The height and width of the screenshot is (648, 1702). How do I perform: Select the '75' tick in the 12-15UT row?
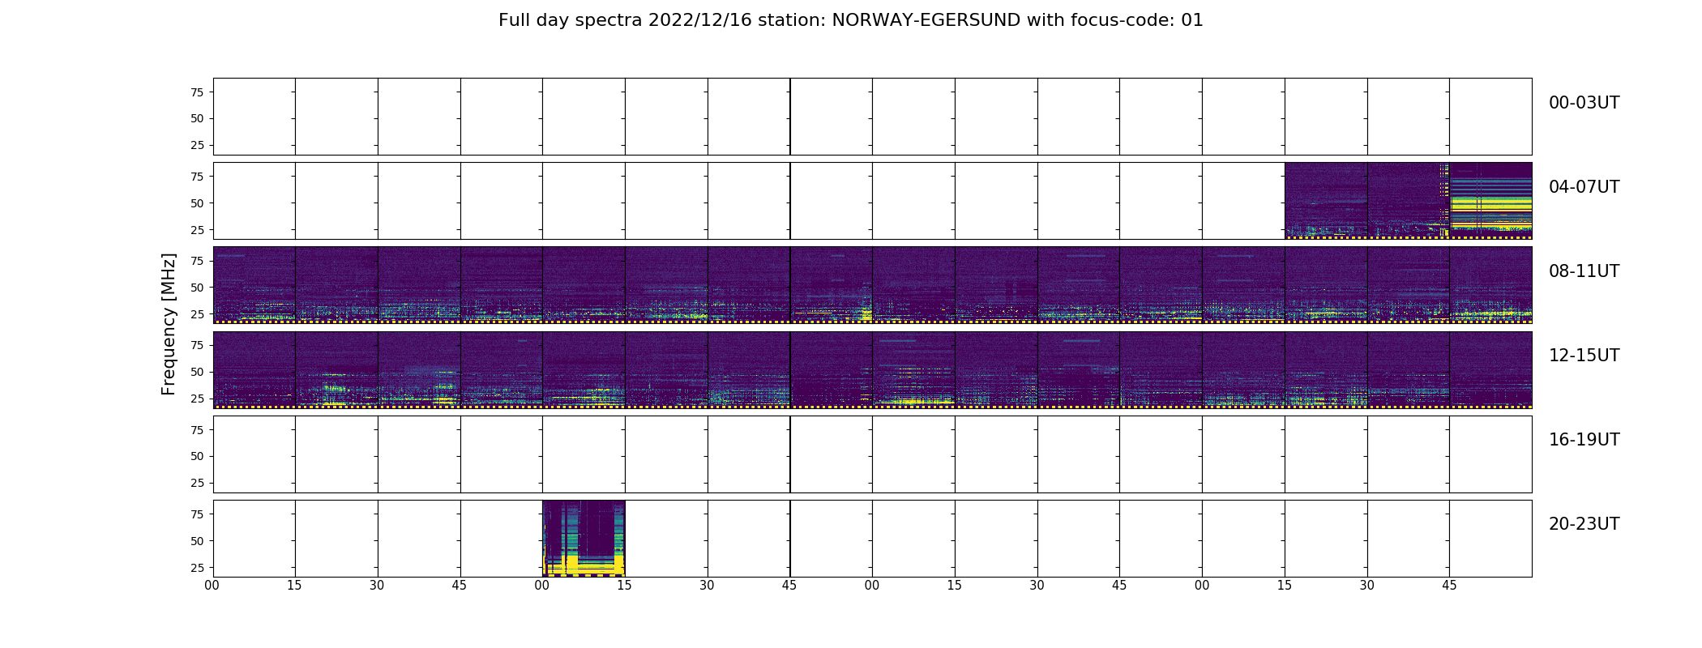[197, 345]
